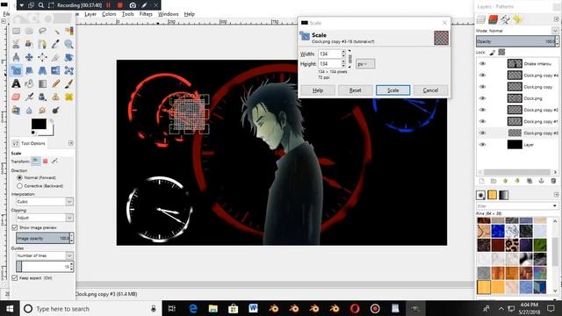The image size is (562, 316).
Task: Stop the recording with red square button
Action: (x=120, y=5)
